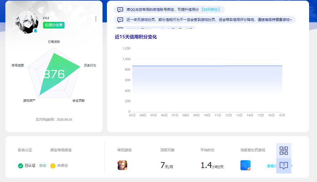
Task: Click the 当前受处罚游戏 heading
Action: (x=253, y=150)
